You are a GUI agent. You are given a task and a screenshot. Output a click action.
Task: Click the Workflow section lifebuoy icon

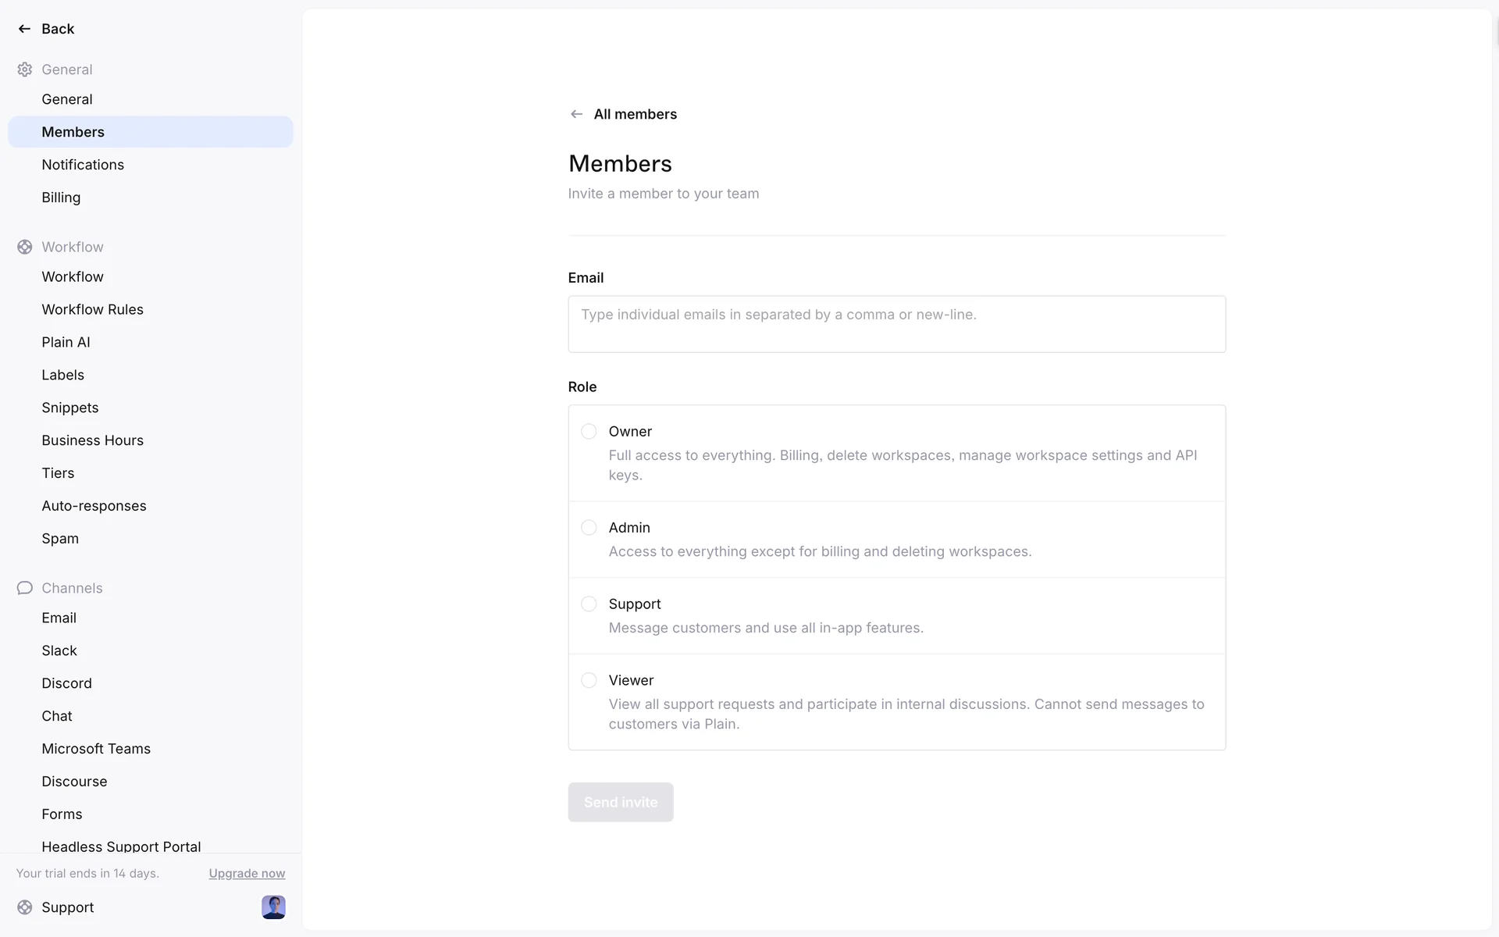[25, 247]
